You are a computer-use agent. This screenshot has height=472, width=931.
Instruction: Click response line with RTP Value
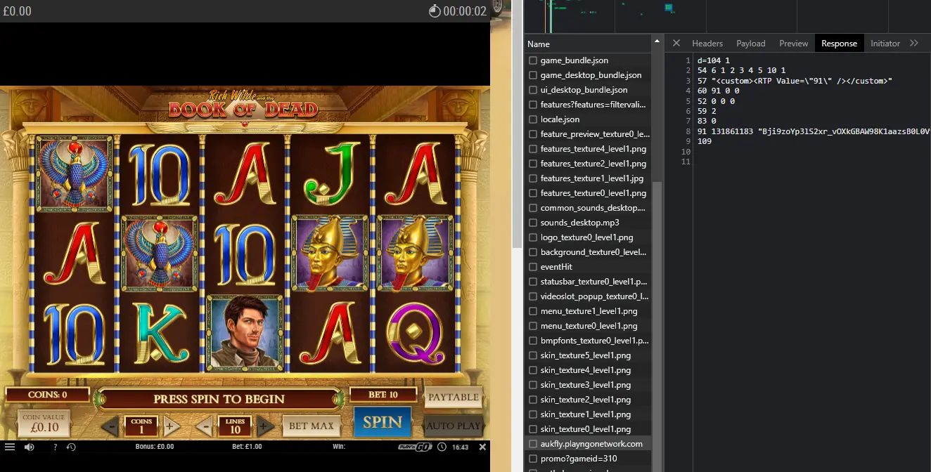point(795,81)
